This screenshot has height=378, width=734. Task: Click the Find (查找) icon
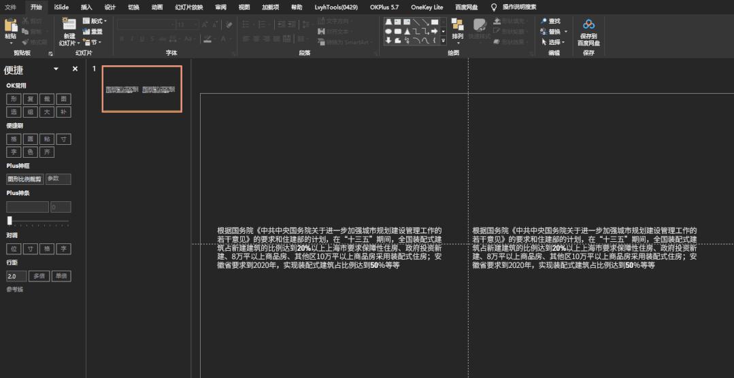(x=544, y=21)
